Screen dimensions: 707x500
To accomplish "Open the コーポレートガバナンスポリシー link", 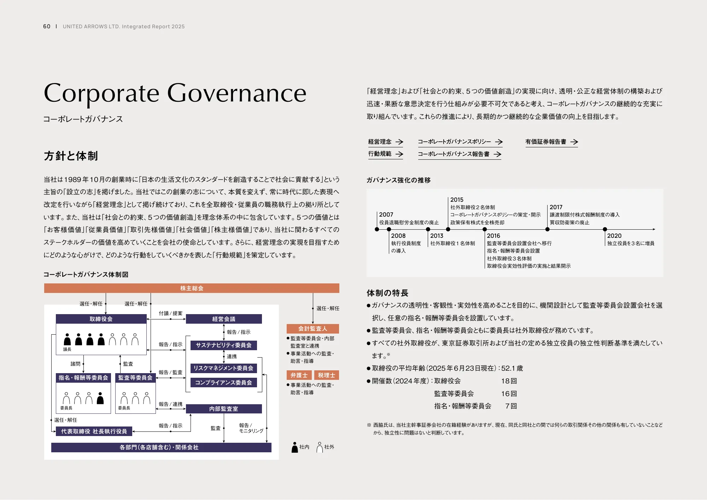I will point(454,142).
